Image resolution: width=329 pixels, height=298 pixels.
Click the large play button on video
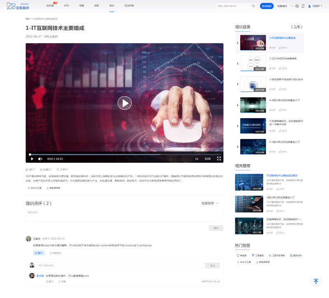coord(125,103)
